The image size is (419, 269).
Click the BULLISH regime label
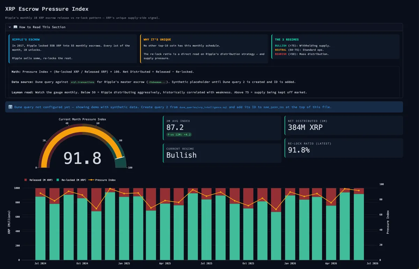coord(281,46)
